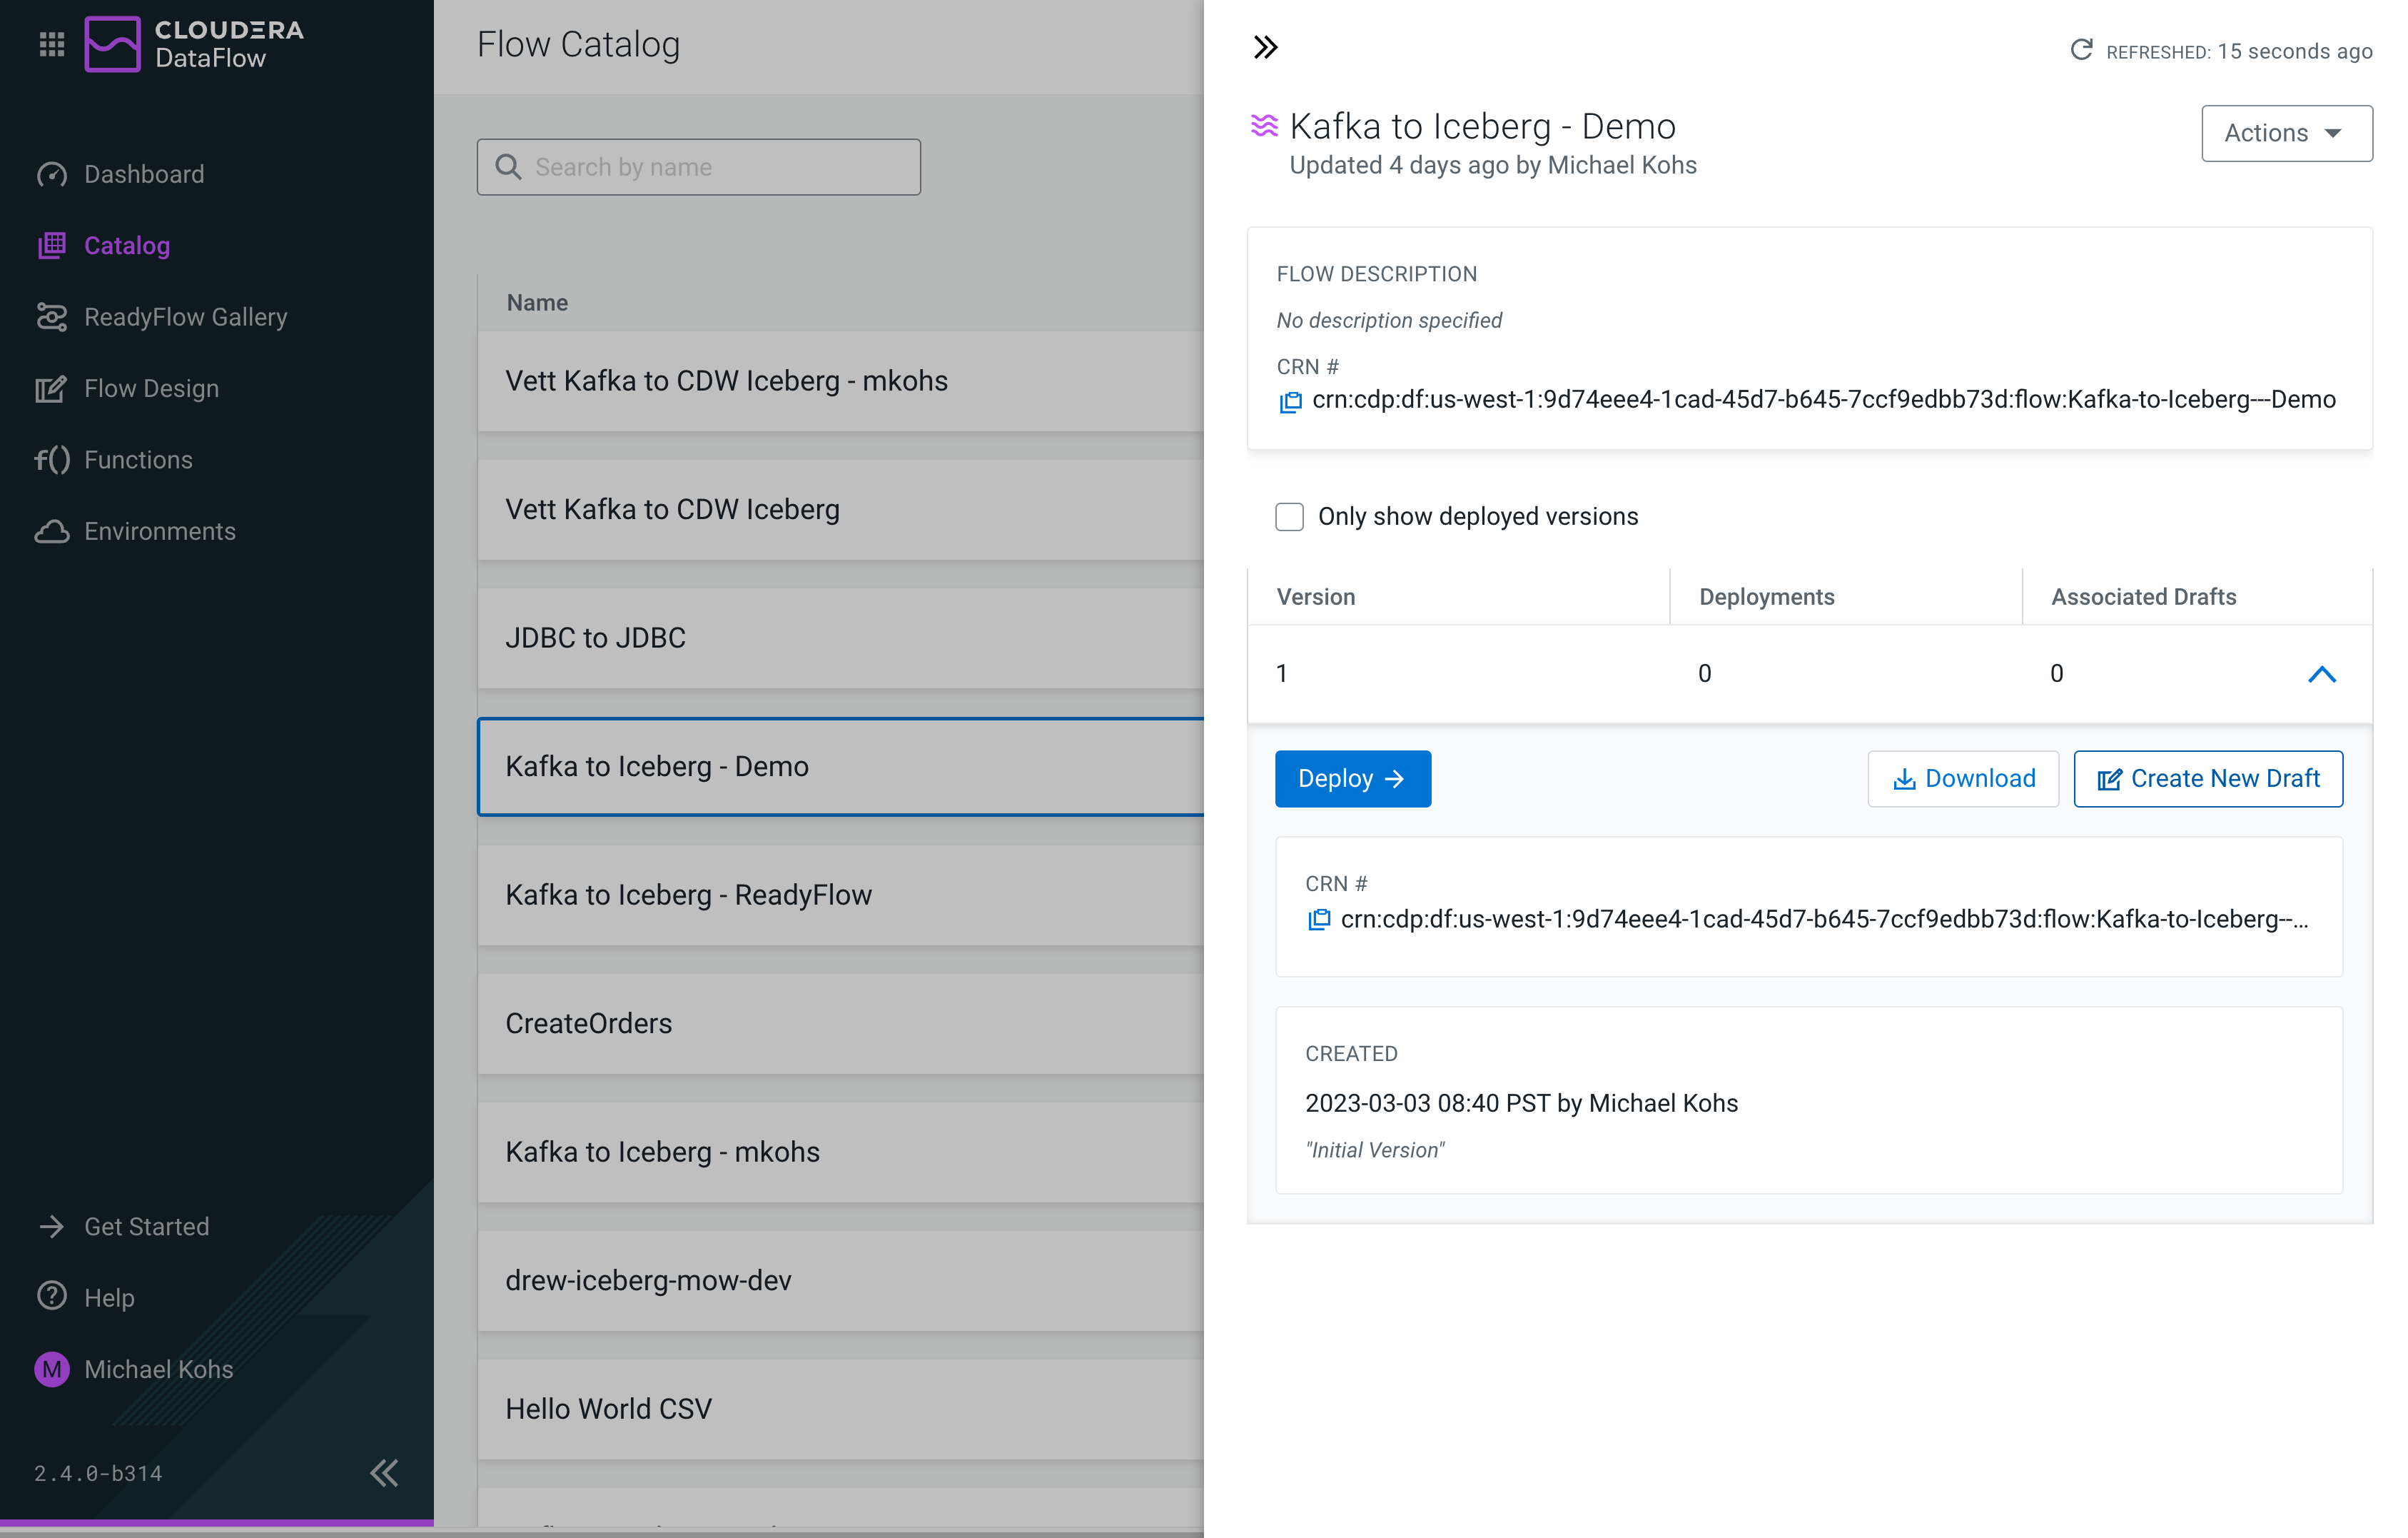This screenshot has height=1538, width=2408.
Task: Switch to the Catalog section
Action: click(126, 245)
